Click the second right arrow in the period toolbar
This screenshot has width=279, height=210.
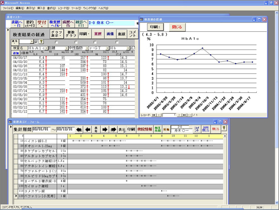[x=113, y=129]
